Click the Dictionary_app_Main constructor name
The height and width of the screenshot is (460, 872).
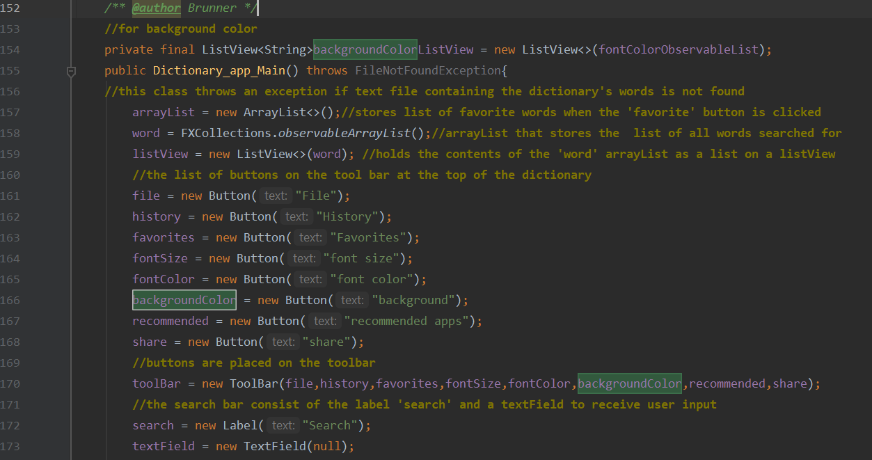click(x=219, y=71)
